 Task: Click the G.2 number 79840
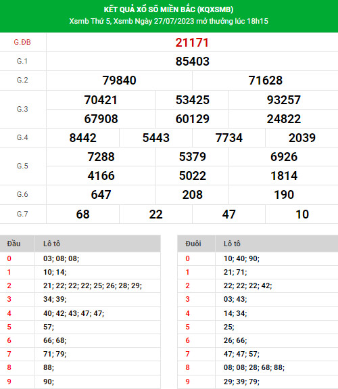119,81
